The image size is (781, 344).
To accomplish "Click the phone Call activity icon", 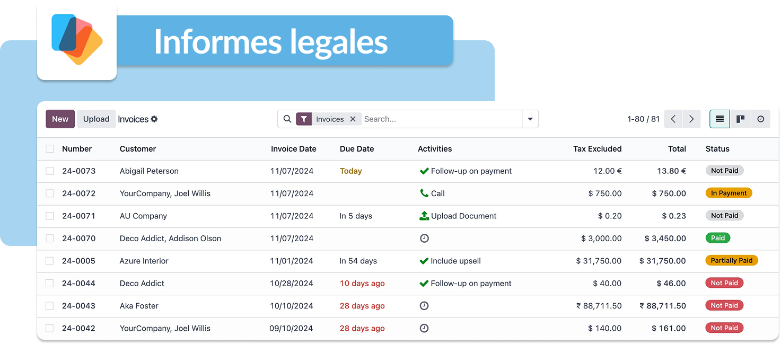I will (424, 193).
